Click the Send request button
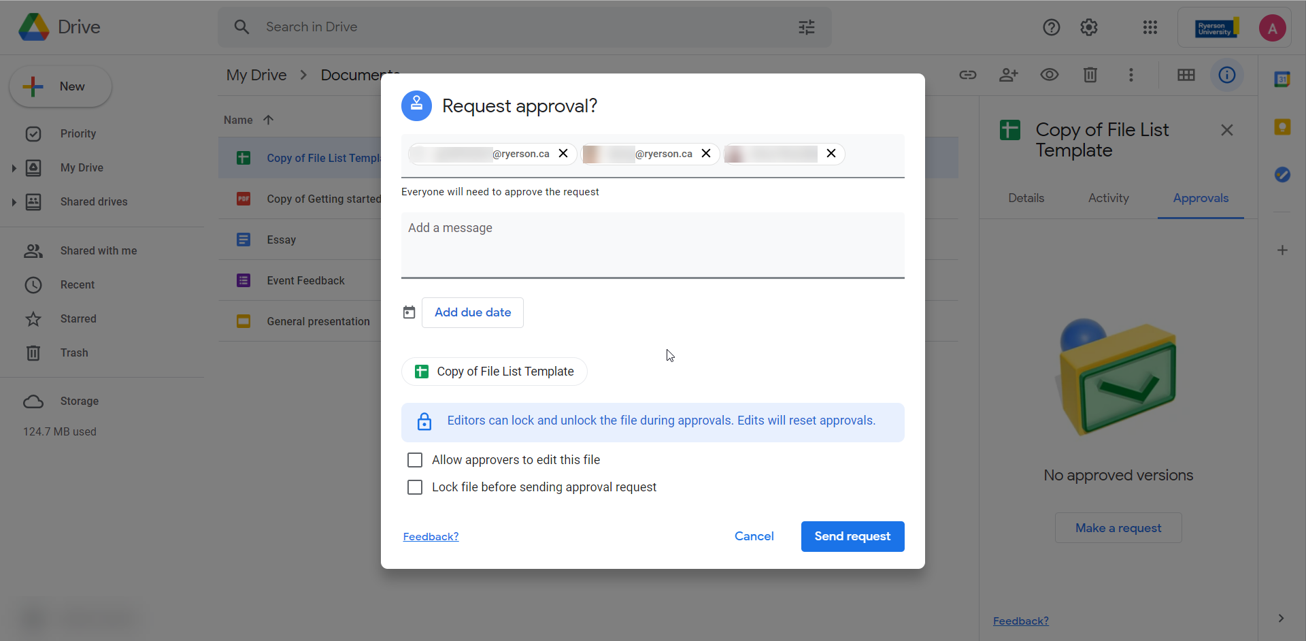The height and width of the screenshot is (641, 1306). coord(852,536)
